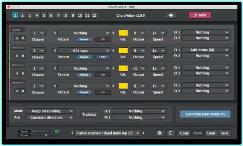This screenshot has width=243, height=146.
Task: Open the Add notes (M) FX 1 dropdown
Action: [206, 50]
